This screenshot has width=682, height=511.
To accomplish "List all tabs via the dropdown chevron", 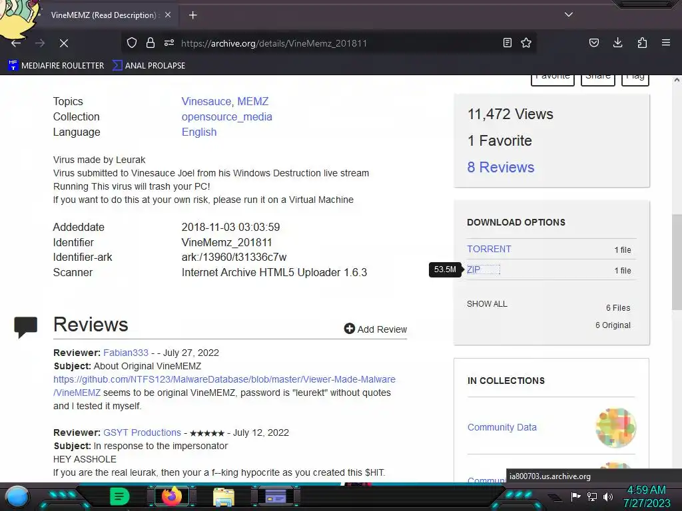I will [x=569, y=15].
